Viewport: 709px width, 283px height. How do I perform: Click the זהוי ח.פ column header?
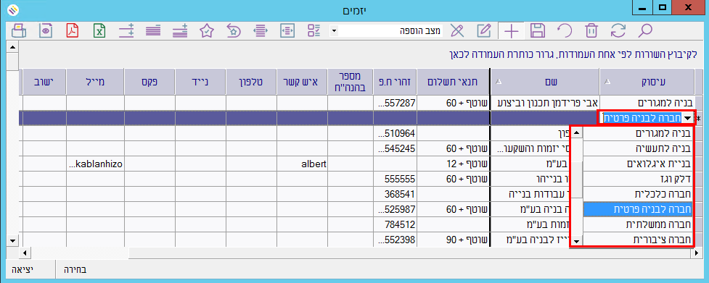[395, 82]
